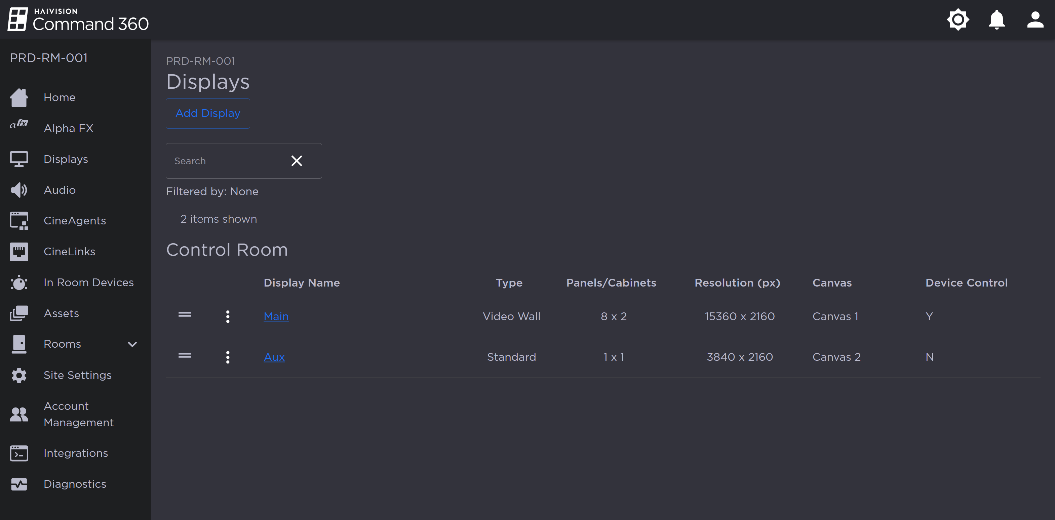Click the Alpha FX sidebar icon
Screen dimensions: 1055x520
pos(19,124)
